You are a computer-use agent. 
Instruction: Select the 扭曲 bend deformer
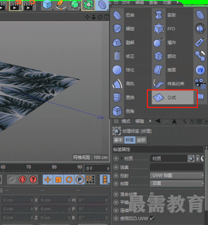[123, 15]
